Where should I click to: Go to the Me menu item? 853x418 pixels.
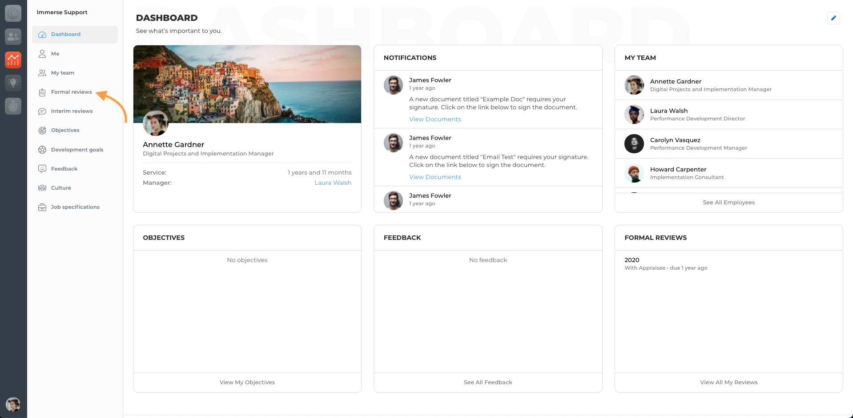75,54
